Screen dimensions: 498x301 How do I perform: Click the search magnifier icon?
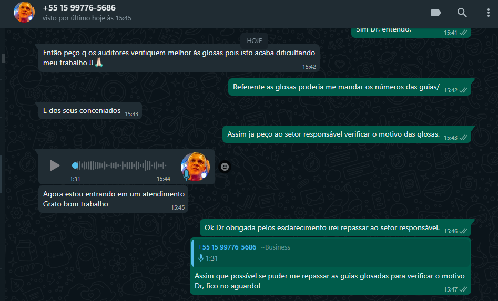tap(462, 13)
